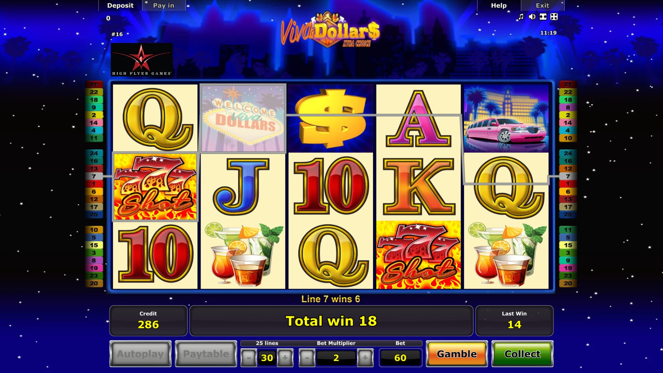The width and height of the screenshot is (663, 373).
Task: Increase the number of lines with plus
Action: pos(285,358)
